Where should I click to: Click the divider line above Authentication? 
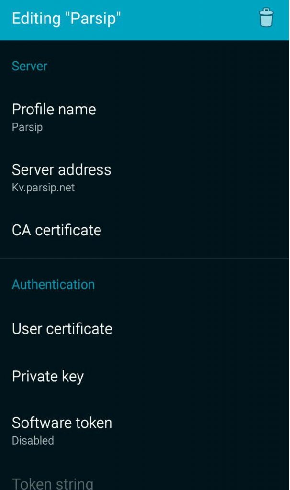145,258
